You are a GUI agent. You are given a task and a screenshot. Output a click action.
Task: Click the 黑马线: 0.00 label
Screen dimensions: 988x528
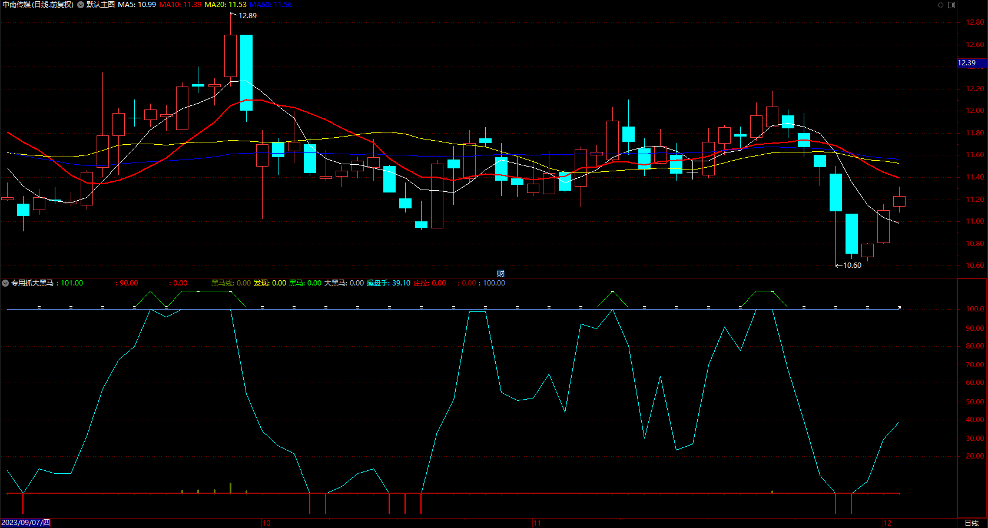click(231, 283)
